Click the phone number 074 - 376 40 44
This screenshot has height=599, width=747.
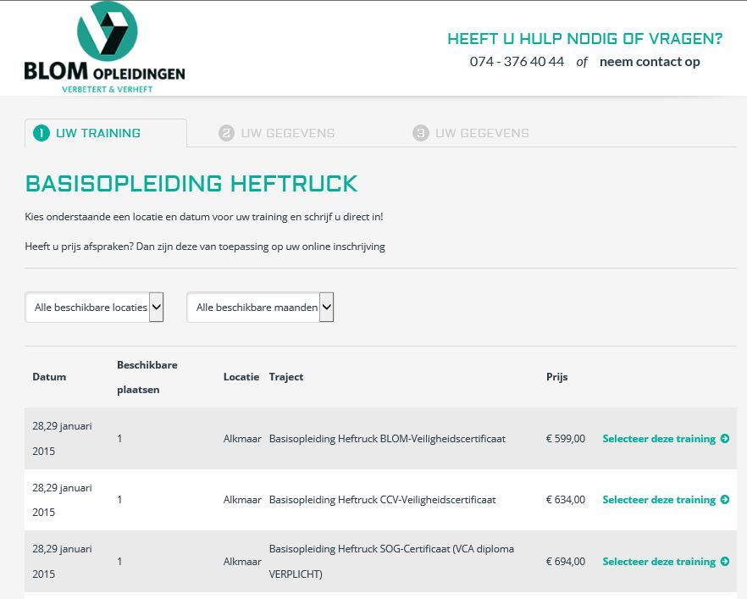pyautogui.click(x=517, y=61)
